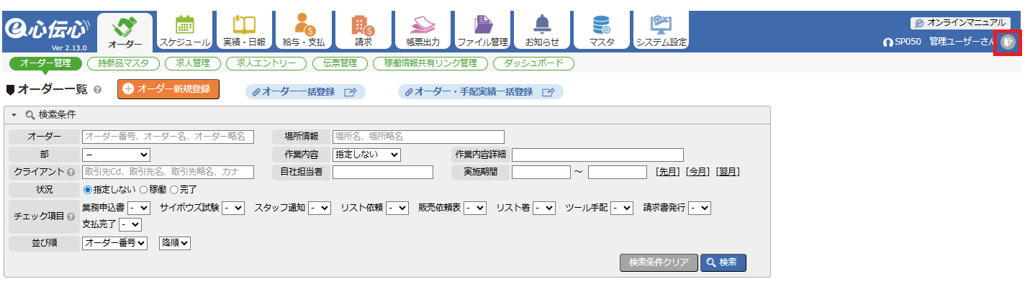
Task: Click the e心伝心 logo
Action: tap(48, 31)
